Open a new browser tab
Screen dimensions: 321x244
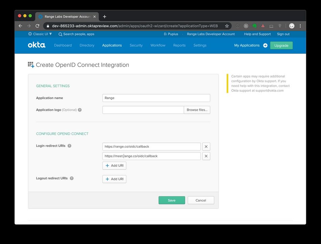[104, 17]
